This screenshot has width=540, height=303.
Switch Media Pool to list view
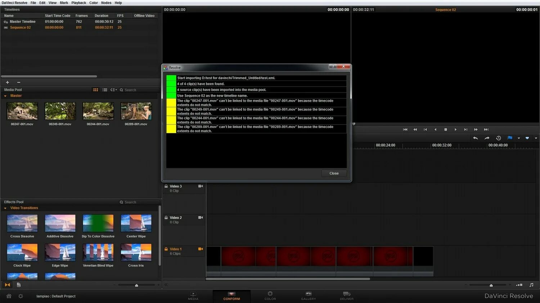105,89
